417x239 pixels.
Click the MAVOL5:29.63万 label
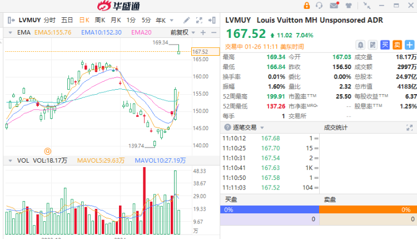pyautogui.click(x=101, y=160)
